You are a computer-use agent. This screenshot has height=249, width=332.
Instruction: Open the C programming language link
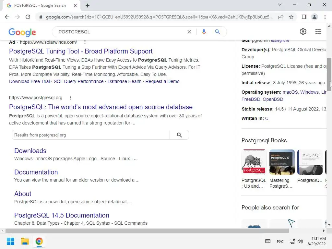click(x=267, y=119)
